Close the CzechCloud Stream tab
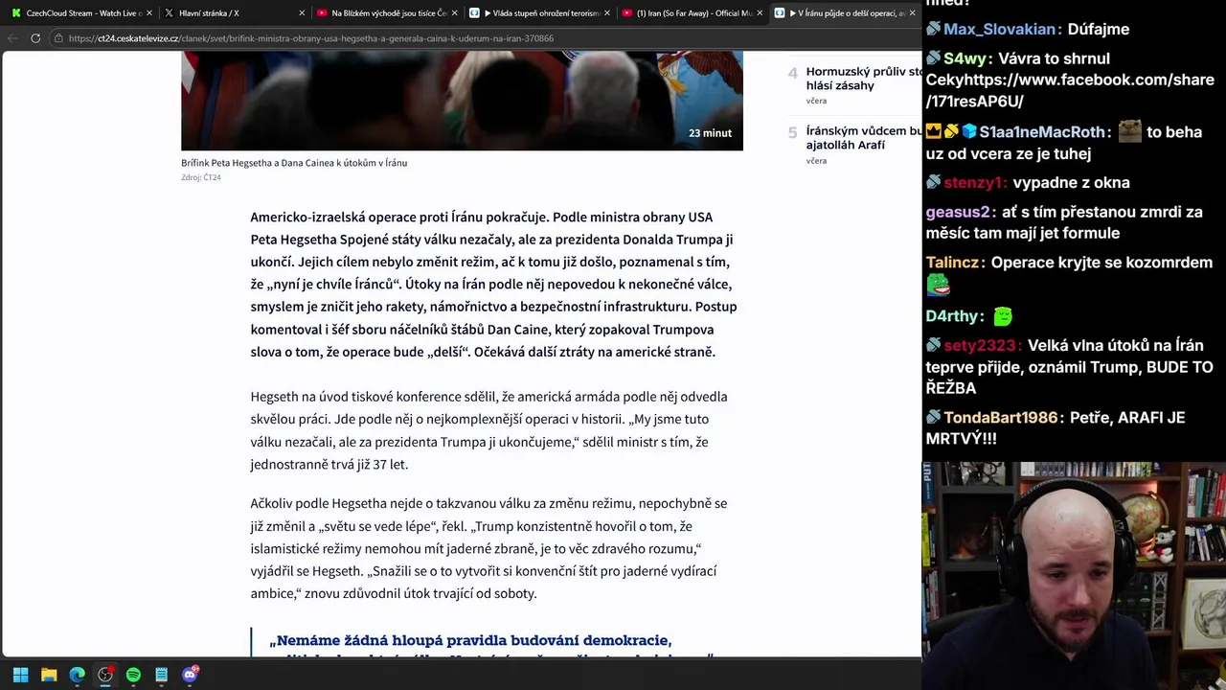 click(x=149, y=13)
